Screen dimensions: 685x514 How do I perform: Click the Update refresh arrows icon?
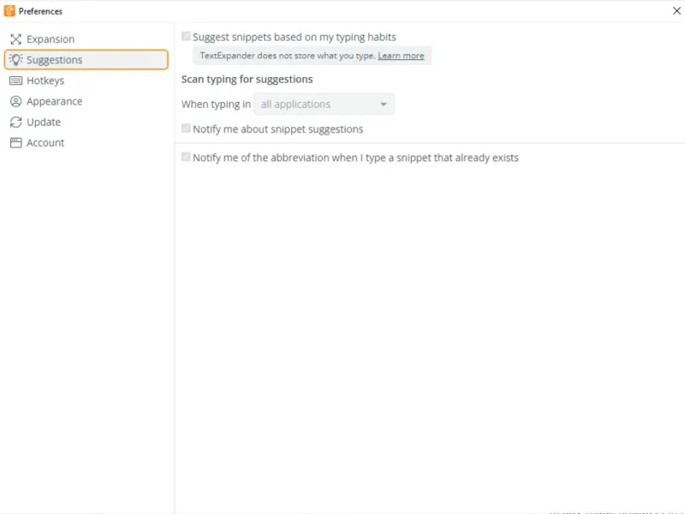point(15,123)
